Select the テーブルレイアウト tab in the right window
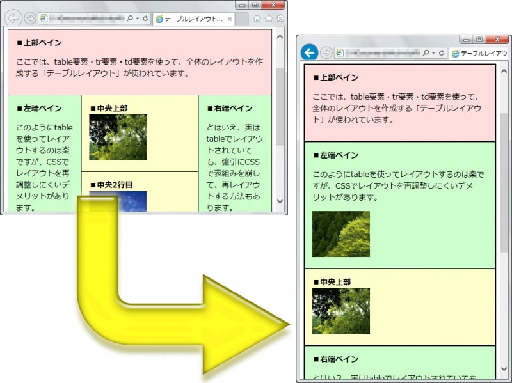Screen dimensions: 512x383 pos(483,52)
